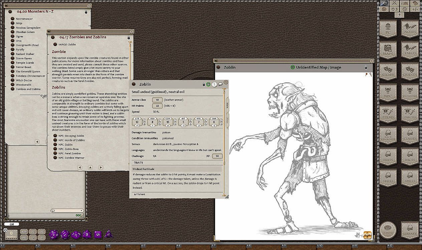This screenshot has height=250, width=422.
Task: Open the Library from the sidebar
Action: [410, 230]
